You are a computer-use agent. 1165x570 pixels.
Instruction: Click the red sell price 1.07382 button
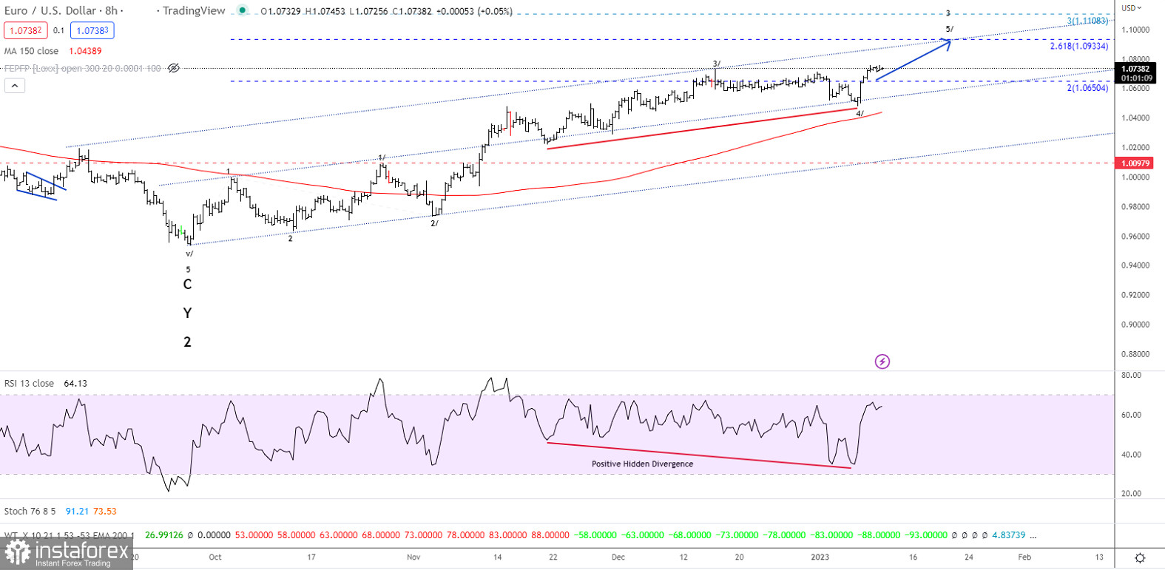pyautogui.click(x=26, y=30)
